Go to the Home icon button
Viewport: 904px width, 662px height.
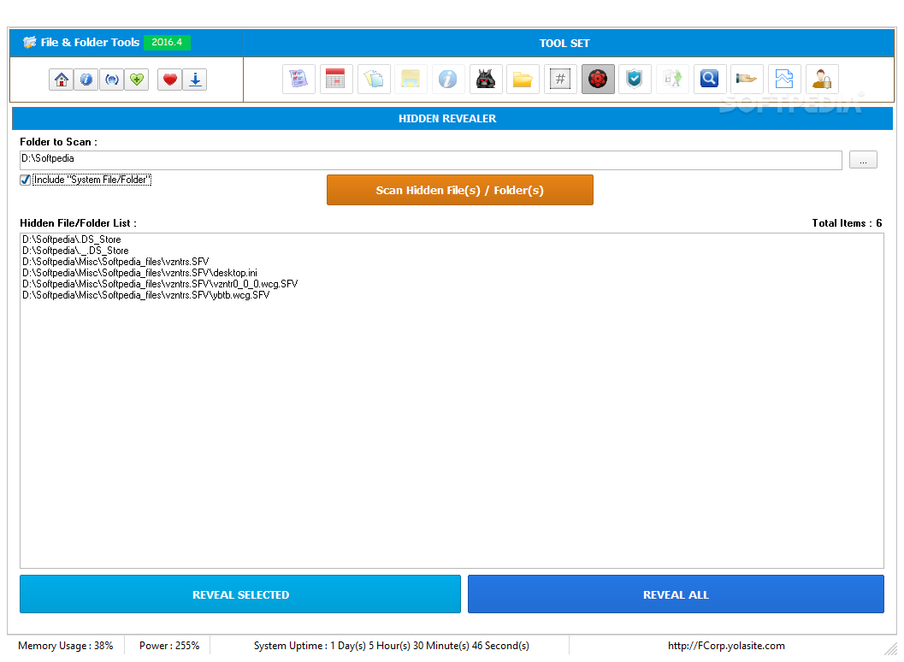pos(61,80)
